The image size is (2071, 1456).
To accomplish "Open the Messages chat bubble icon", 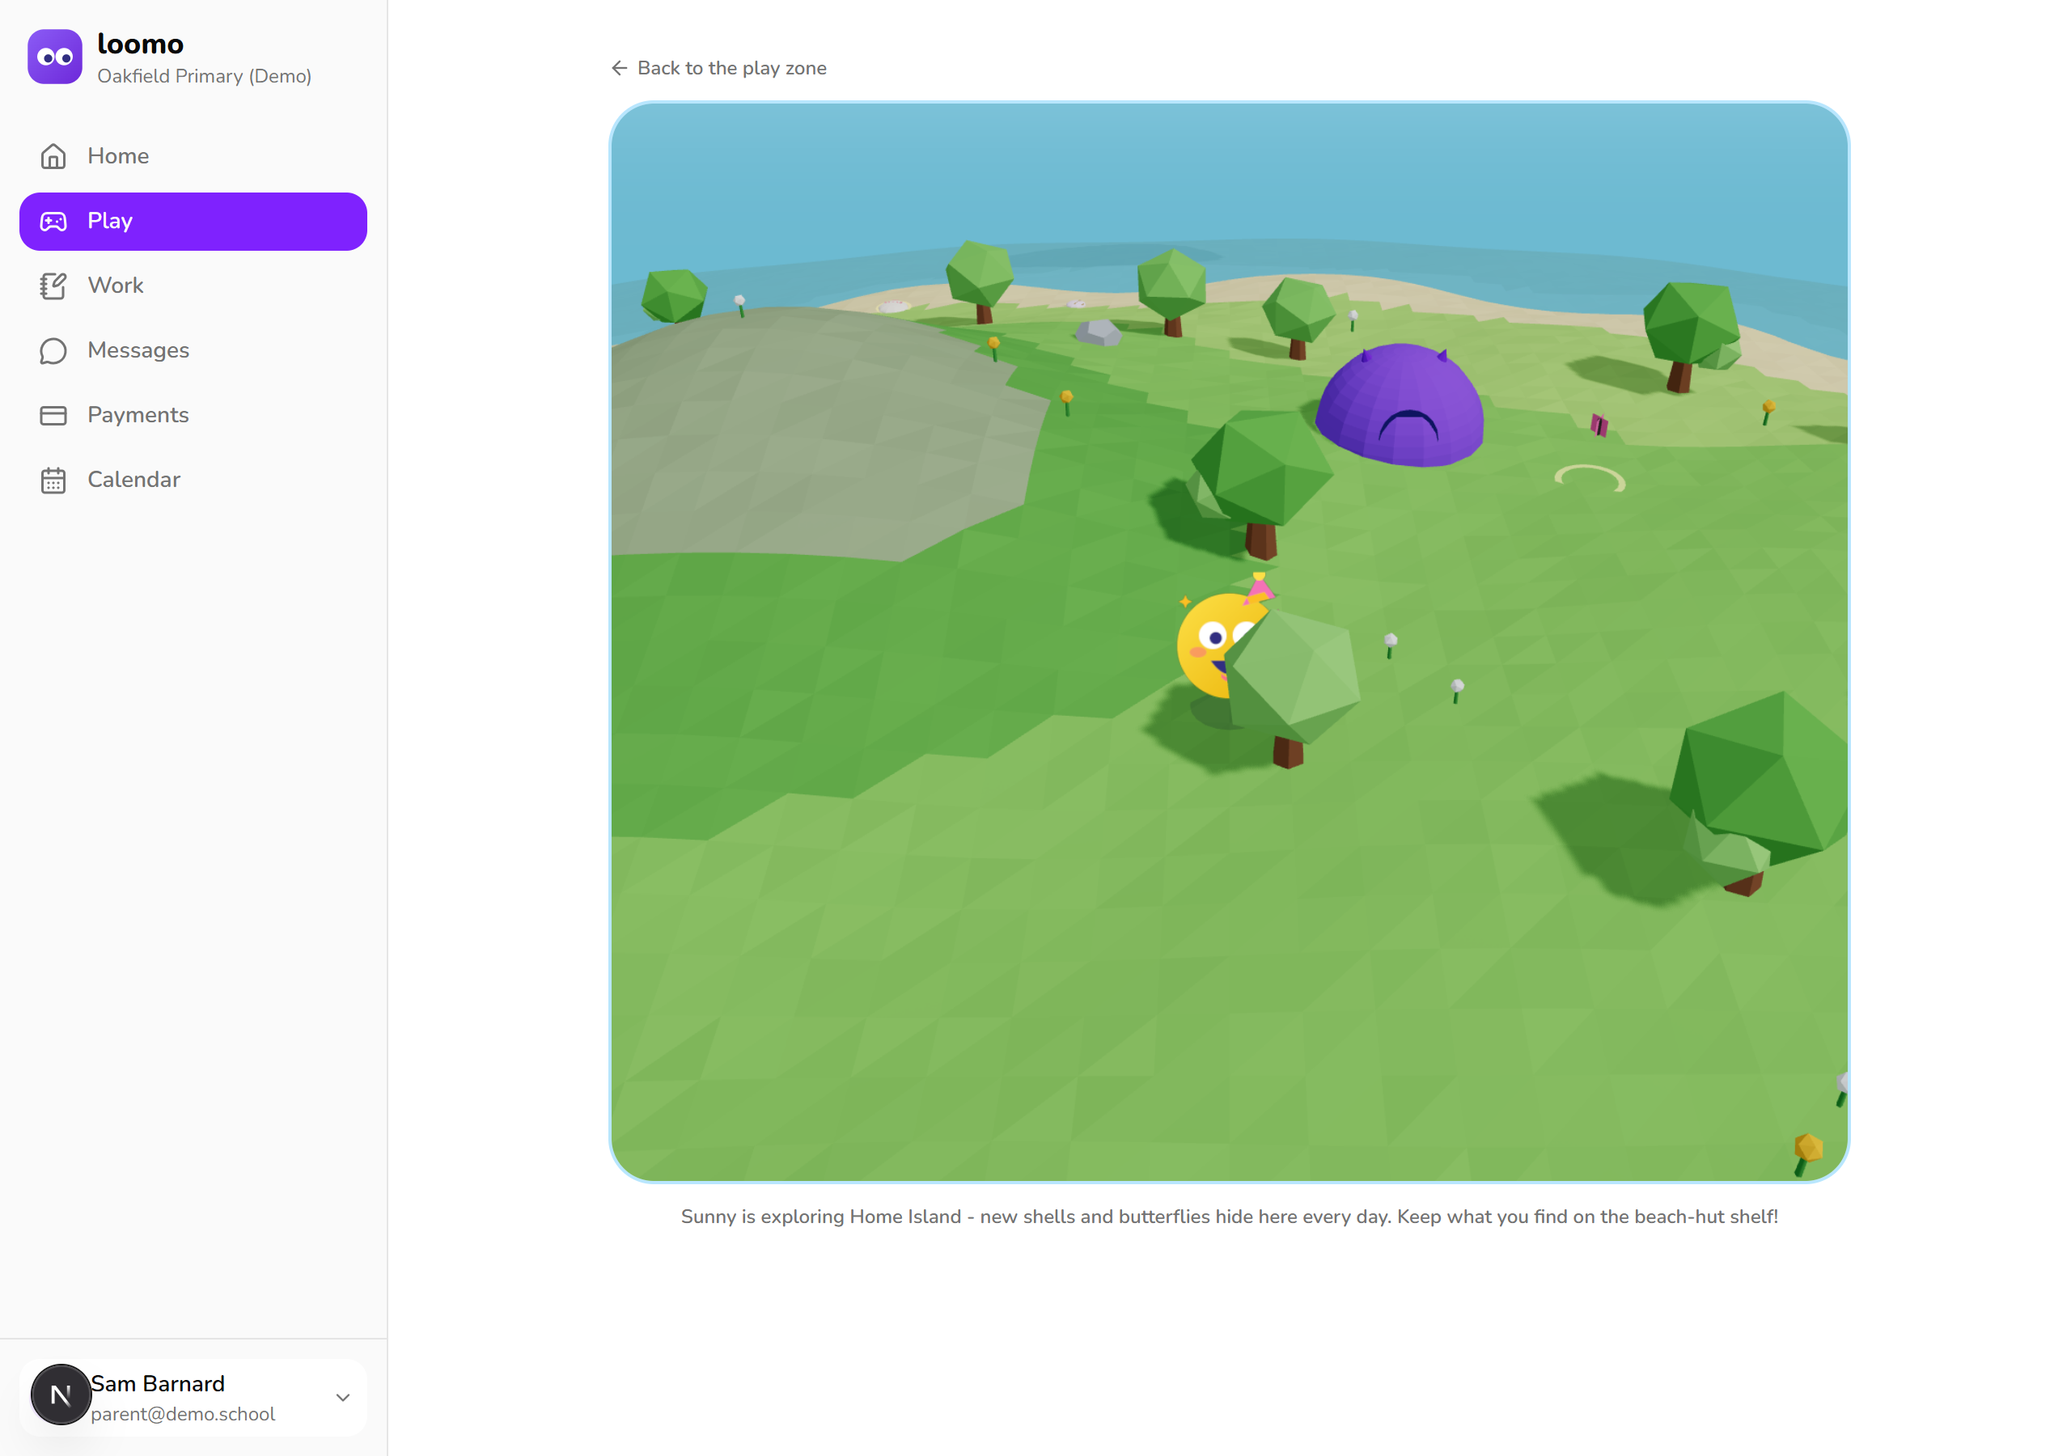I will 53,351.
